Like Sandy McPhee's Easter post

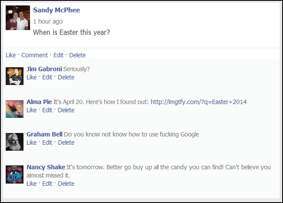11,55
